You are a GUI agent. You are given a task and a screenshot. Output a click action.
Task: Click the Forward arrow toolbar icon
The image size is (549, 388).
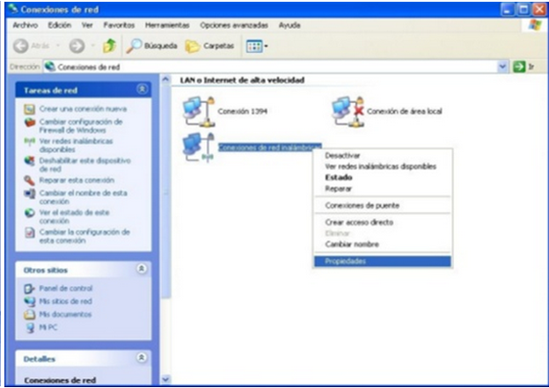[x=77, y=46]
